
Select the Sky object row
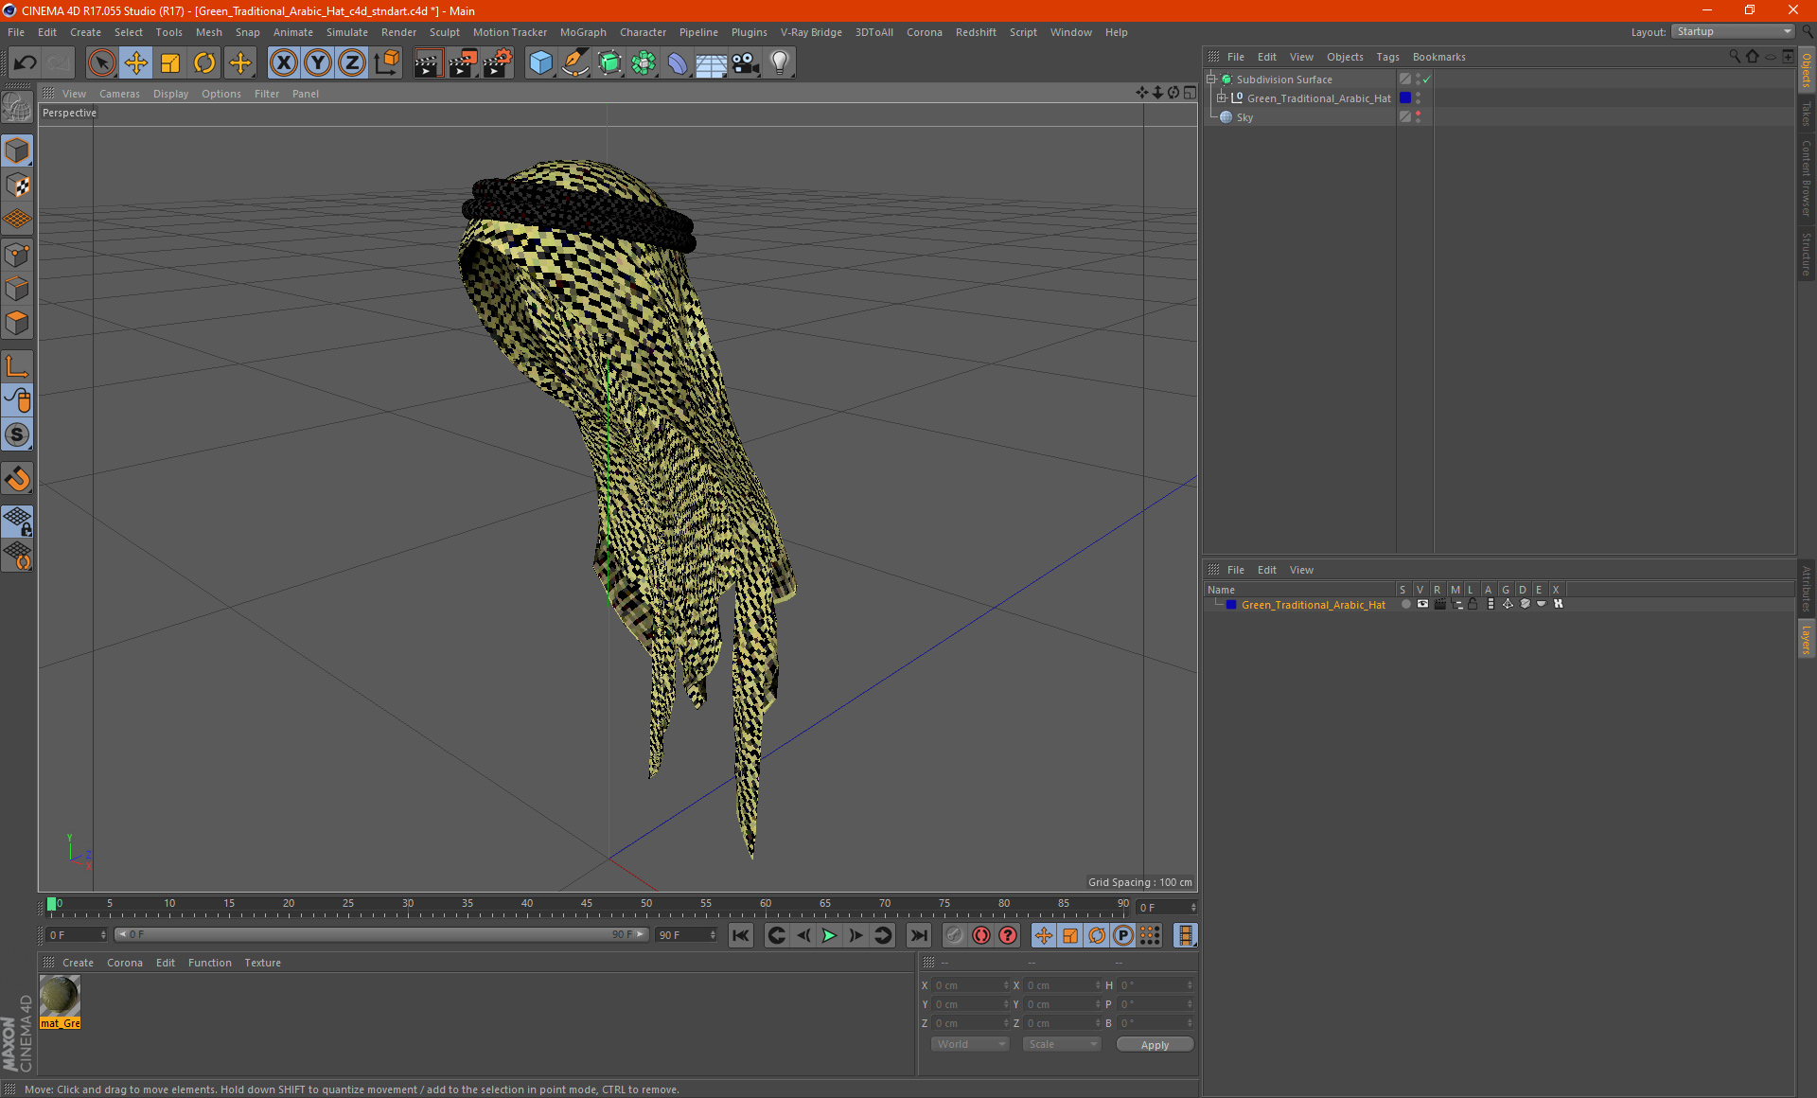(x=1300, y=117)
